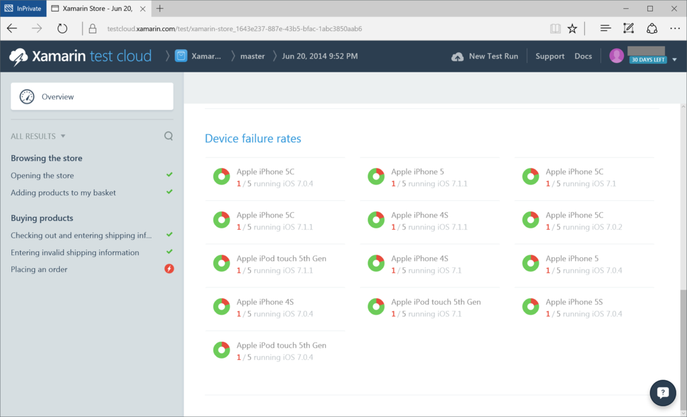Image resolution: width=687 pixels, height=417 pixels.
Task: Click Apple iPhone 5C running iOS 7.1.1
Action: click(x=274, y=221)
